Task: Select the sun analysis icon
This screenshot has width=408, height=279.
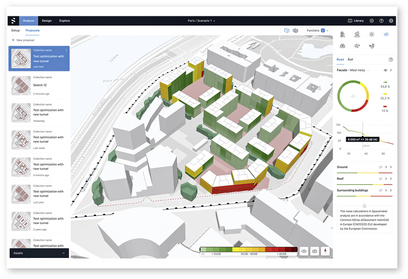Action: tap(372, 34)
